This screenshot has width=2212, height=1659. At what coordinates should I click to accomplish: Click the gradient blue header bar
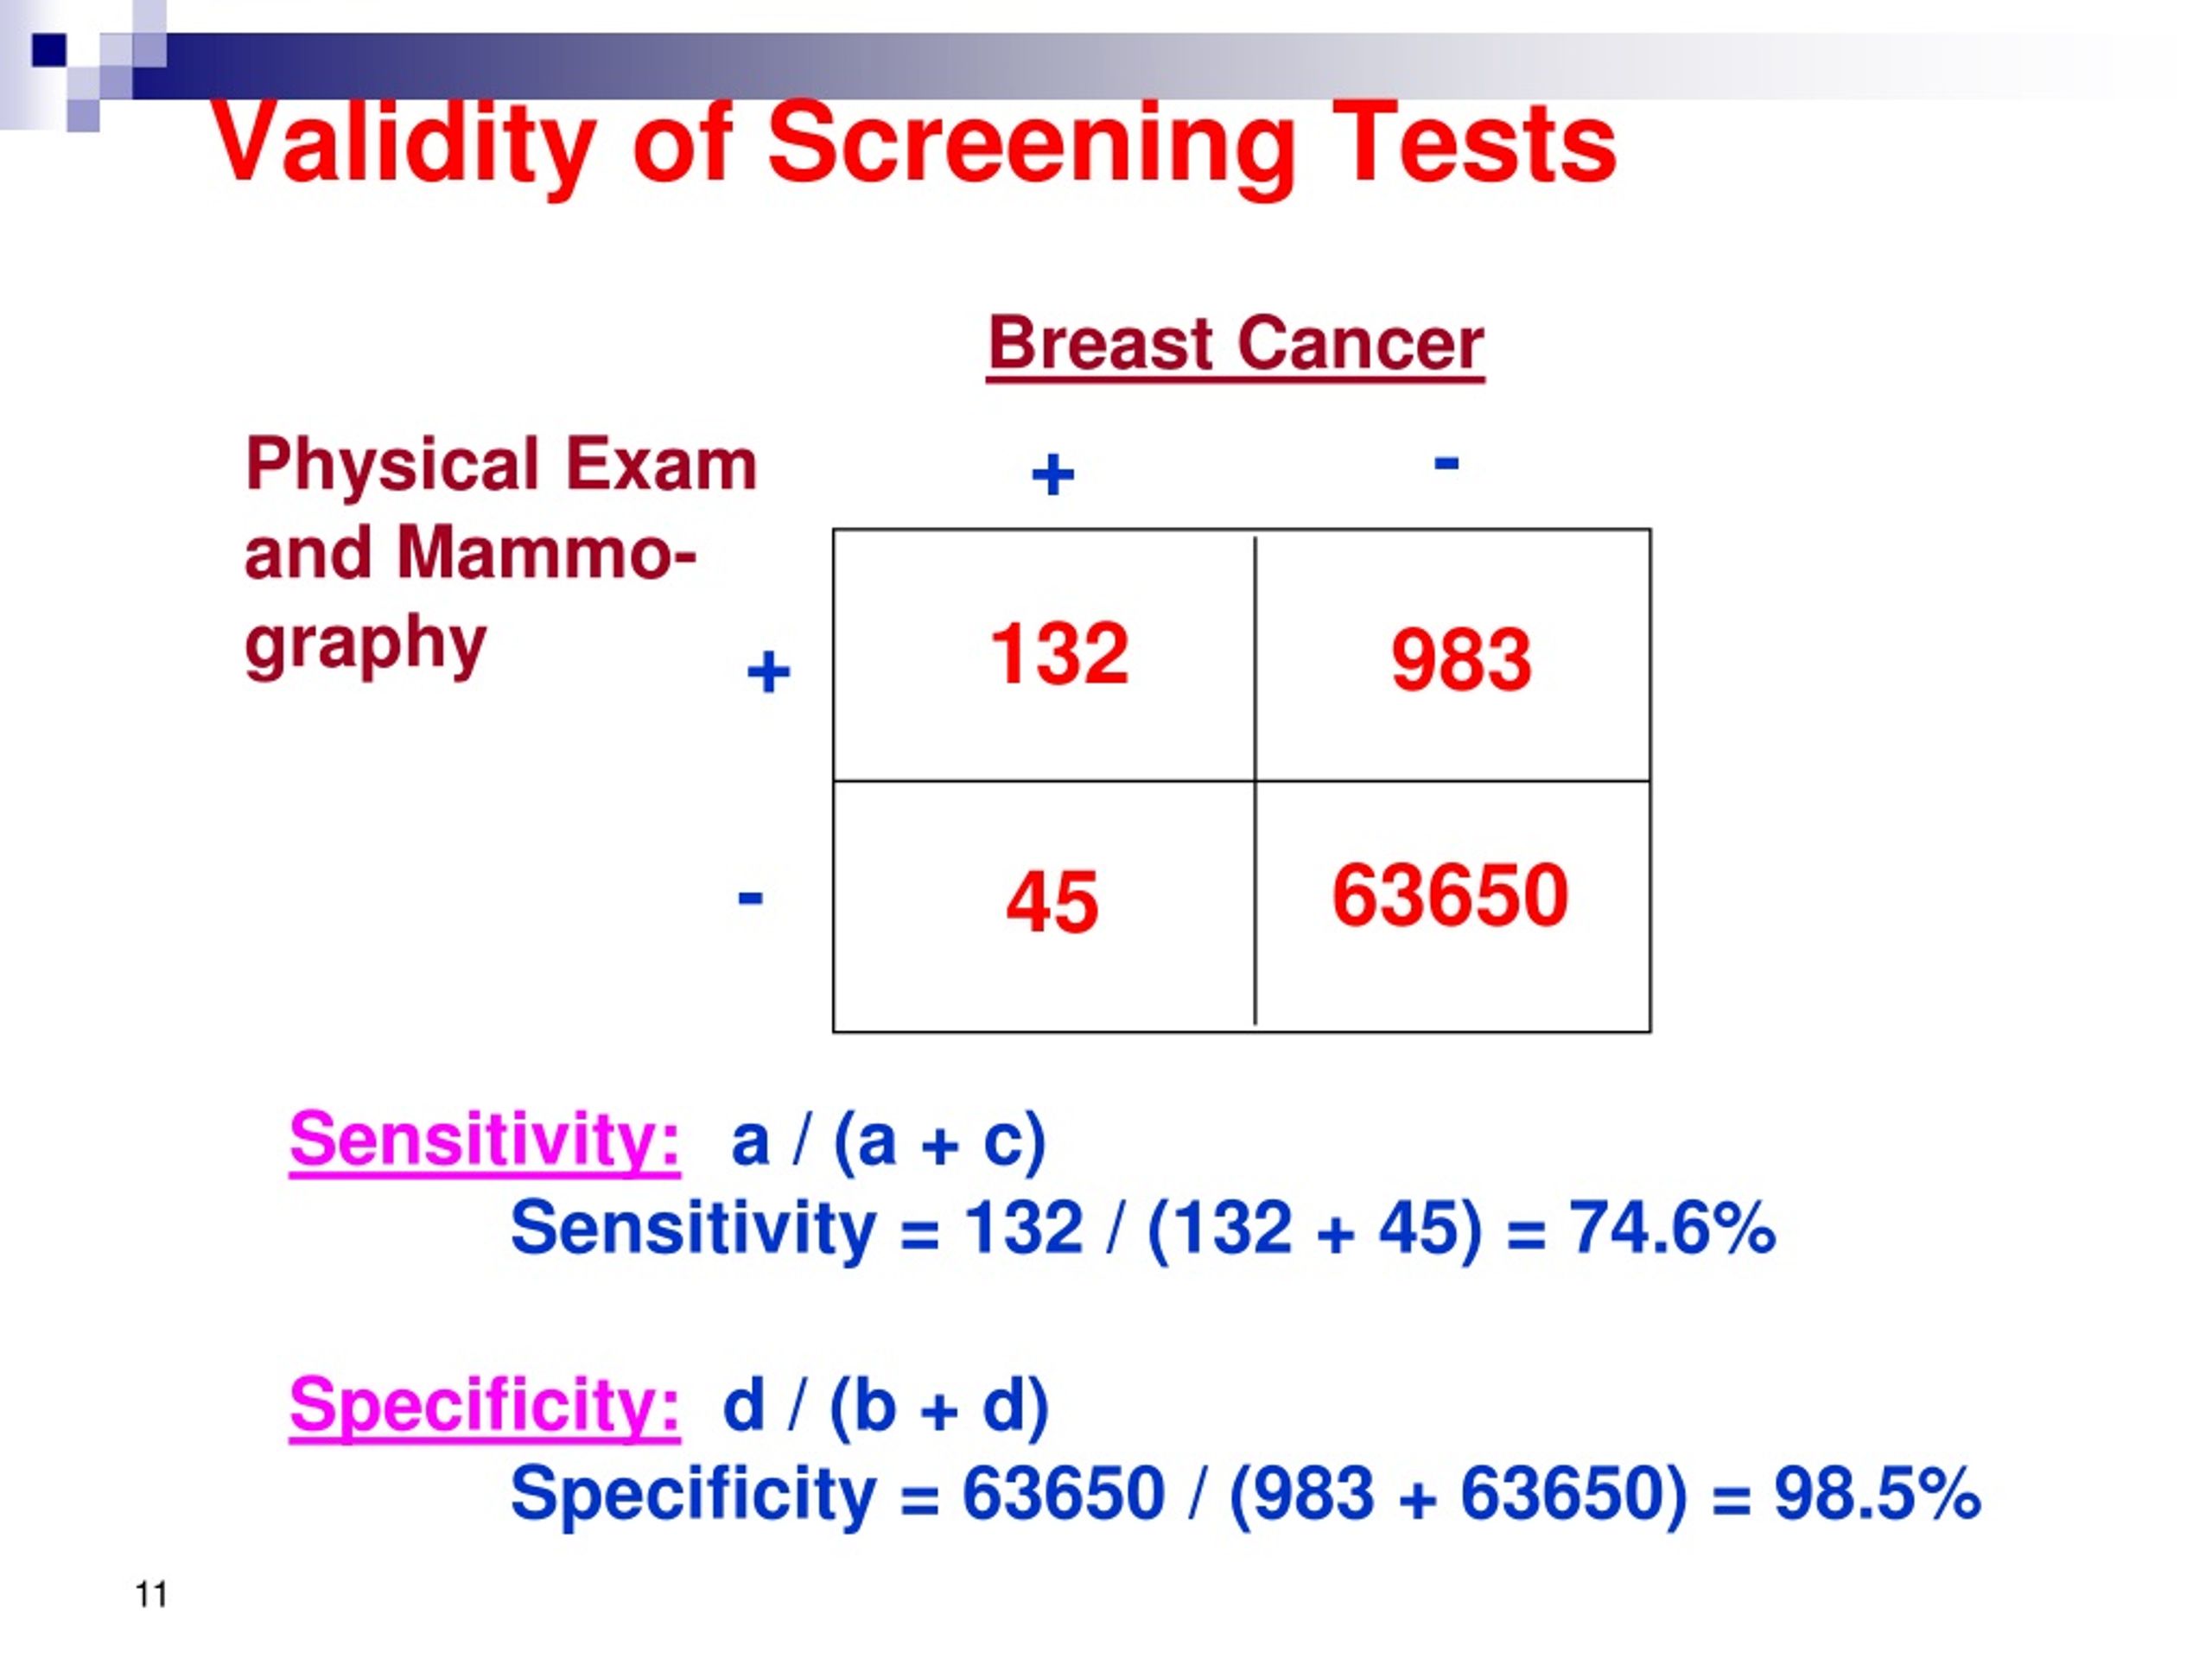pyautogui.click(x=1170, y=66)
